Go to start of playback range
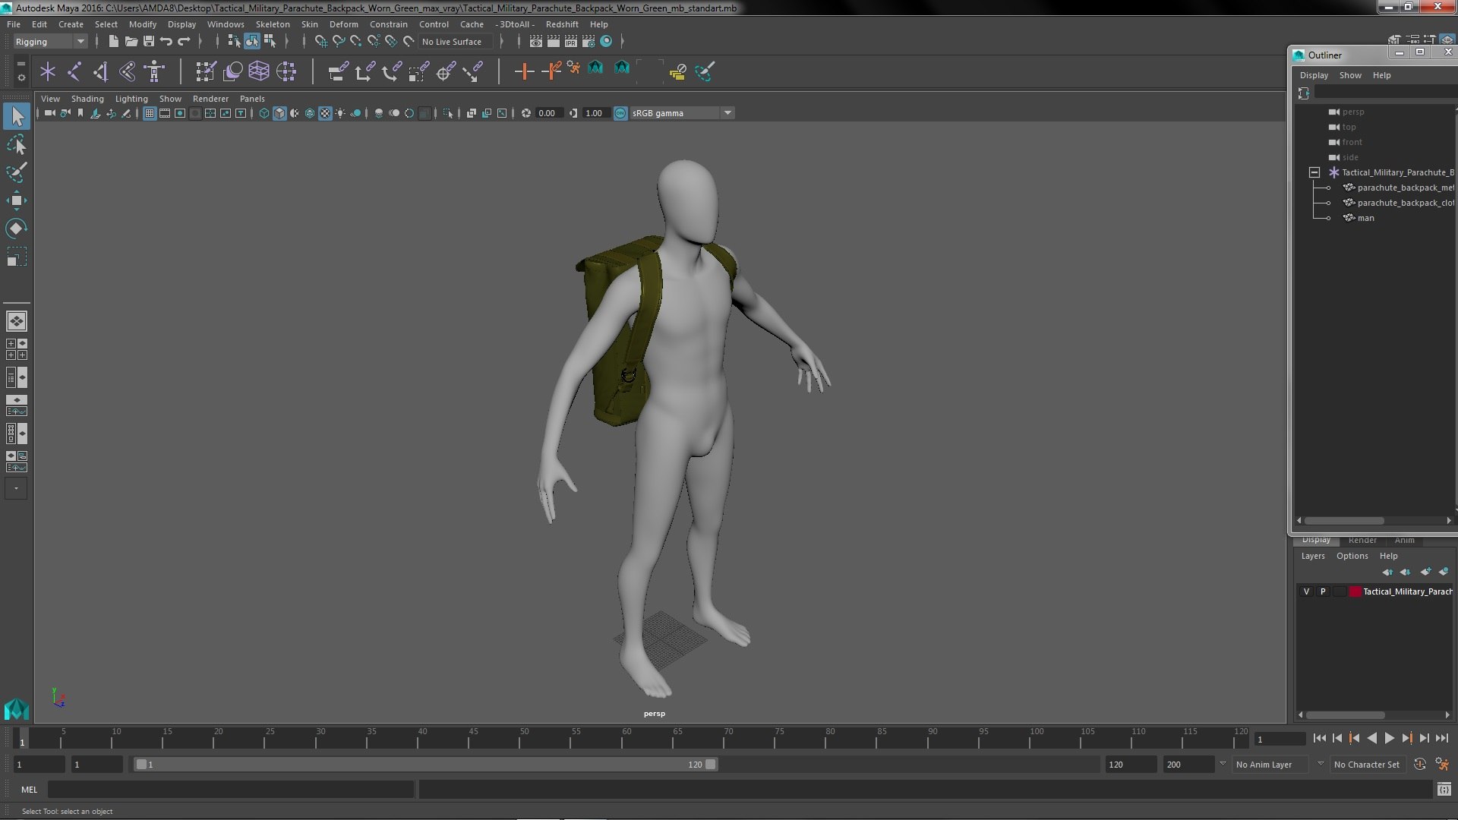The width and height of the screenshot is (1458, 820). 1319,738
